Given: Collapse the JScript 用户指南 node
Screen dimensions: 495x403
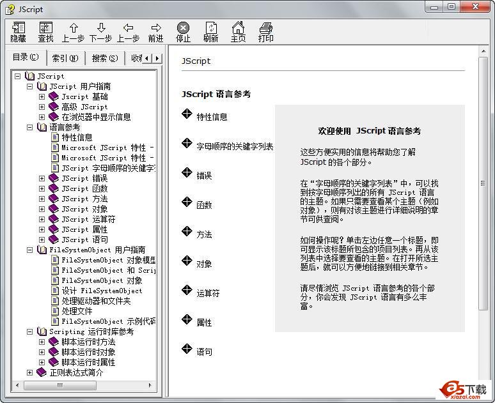Looking at the screenshot, I should [x=29, y=86].
